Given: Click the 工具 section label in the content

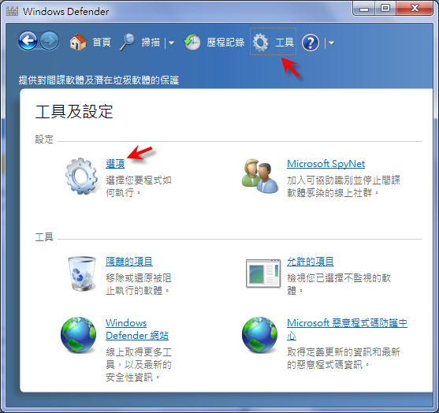Looking at the screenshot, I should click(44, 237).
